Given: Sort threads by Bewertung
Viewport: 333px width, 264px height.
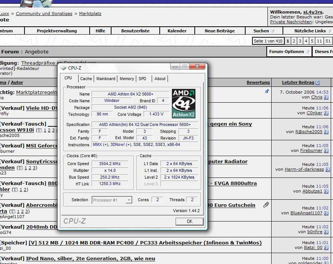Looking at the screenshot, I should (x=258, y=82).
